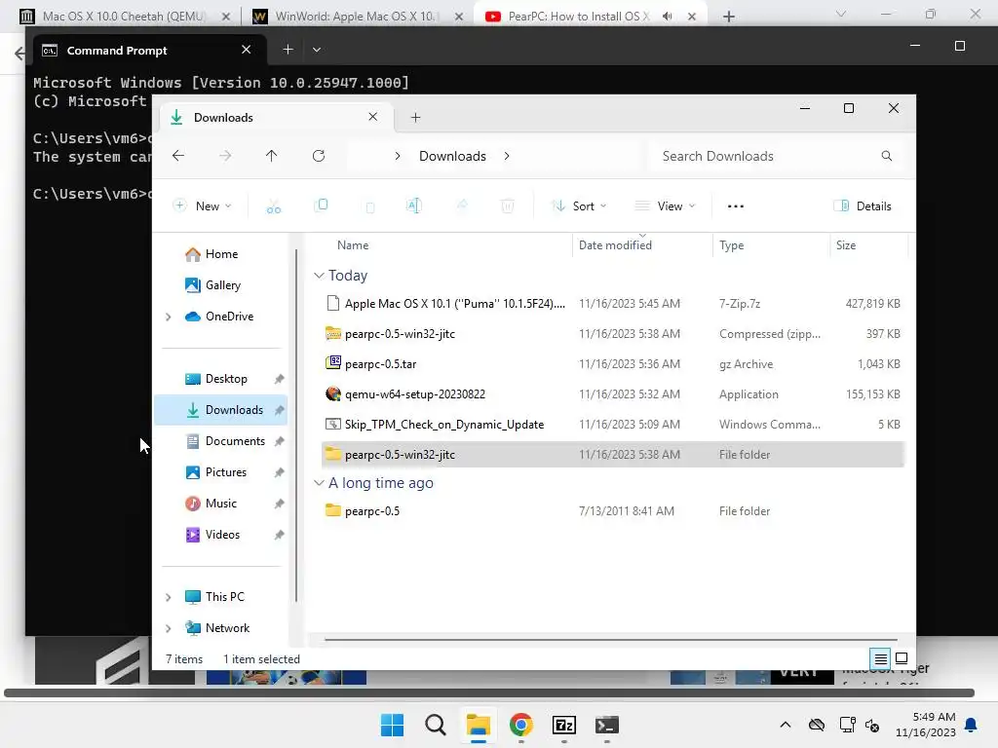The width and height of the screenshot is (998, 748).
Task: Expand Network in navigation pane
Action: [x=168, y=628]
